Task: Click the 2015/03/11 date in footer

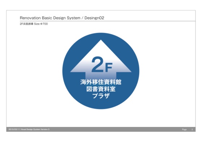Action: tap(14, 129)
